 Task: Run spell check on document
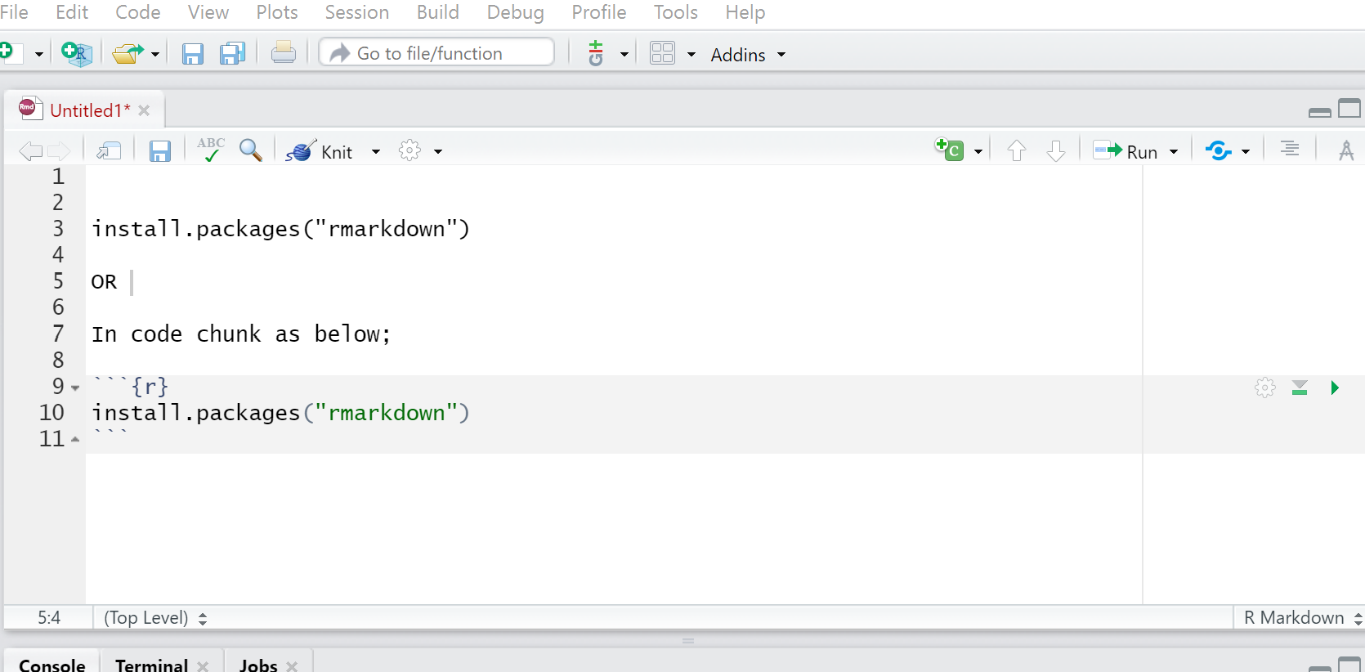coord(211,150)
